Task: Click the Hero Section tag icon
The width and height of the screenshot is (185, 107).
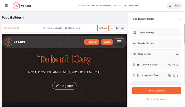Action: (x=135, y=54)
